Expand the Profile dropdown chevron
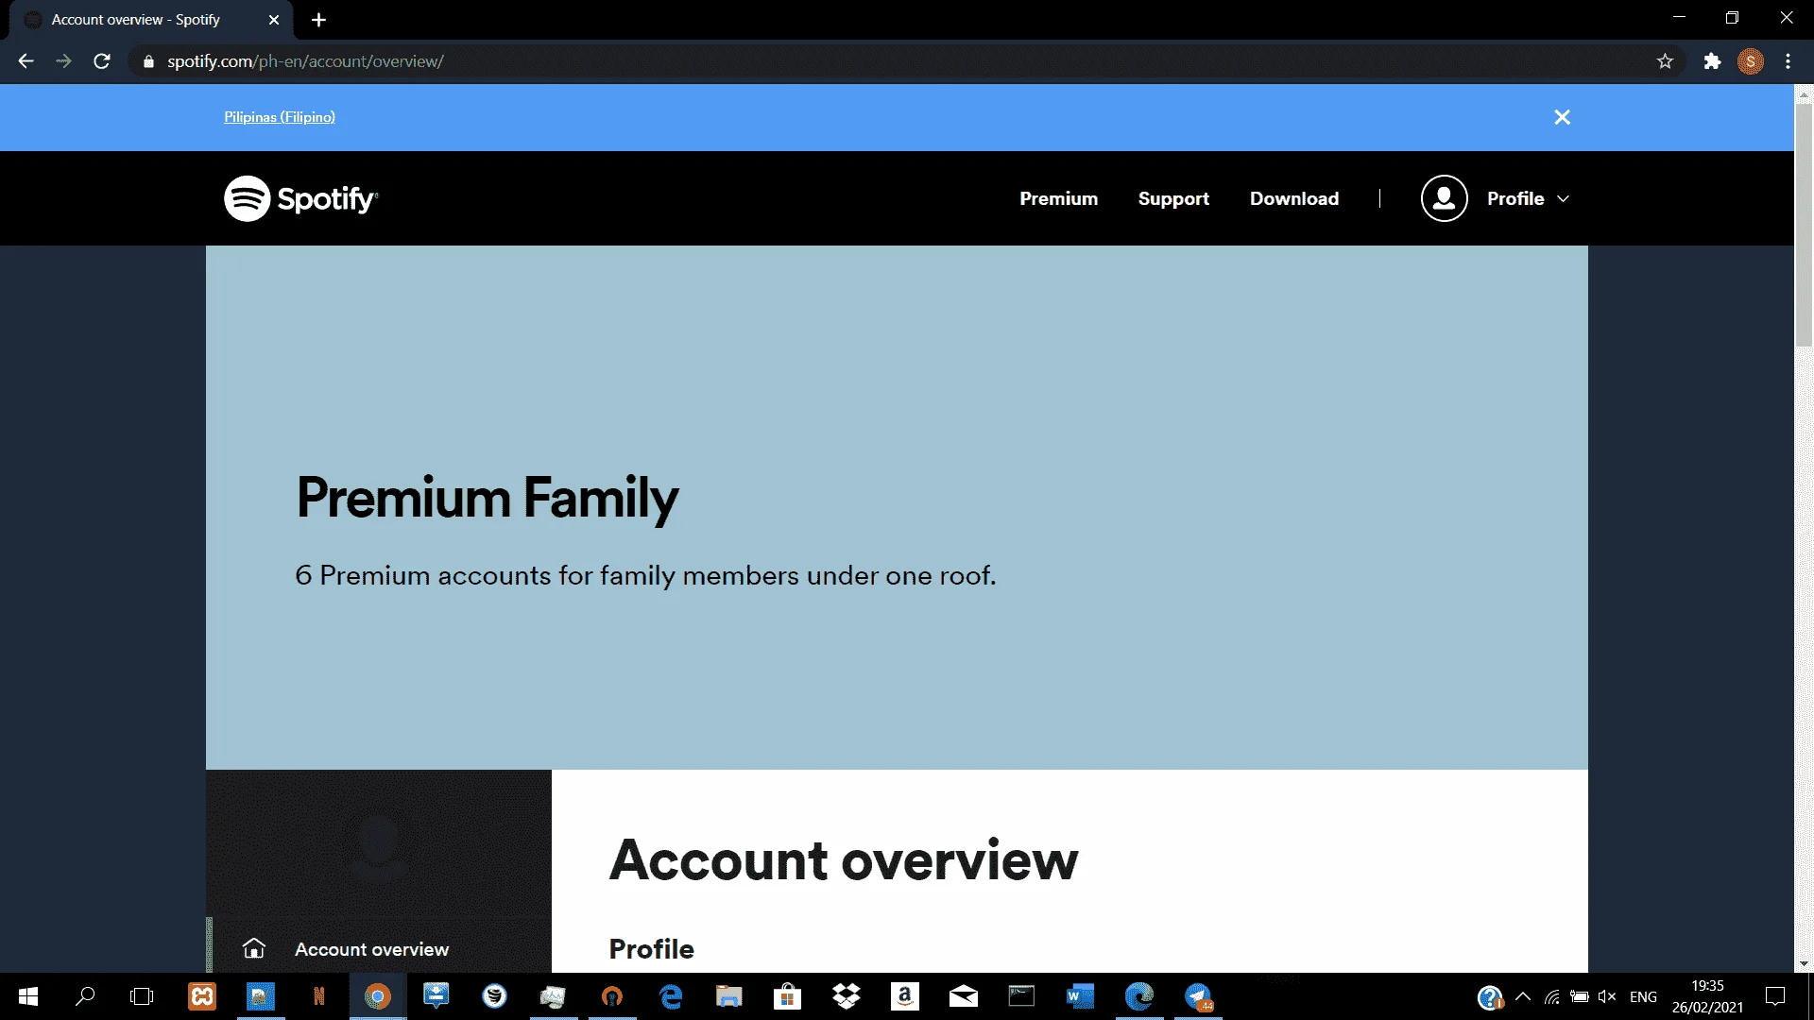The width and height of the screenshot is (1814, 1020). click(x=1563, y=198)
